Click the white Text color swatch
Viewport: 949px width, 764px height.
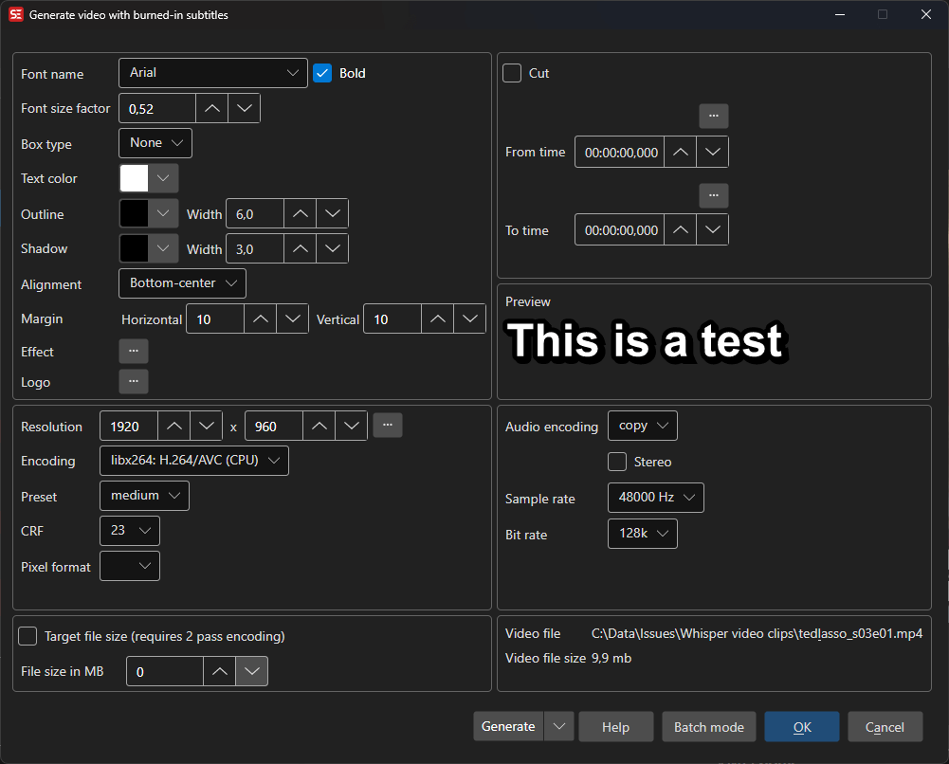pos(135,178)
